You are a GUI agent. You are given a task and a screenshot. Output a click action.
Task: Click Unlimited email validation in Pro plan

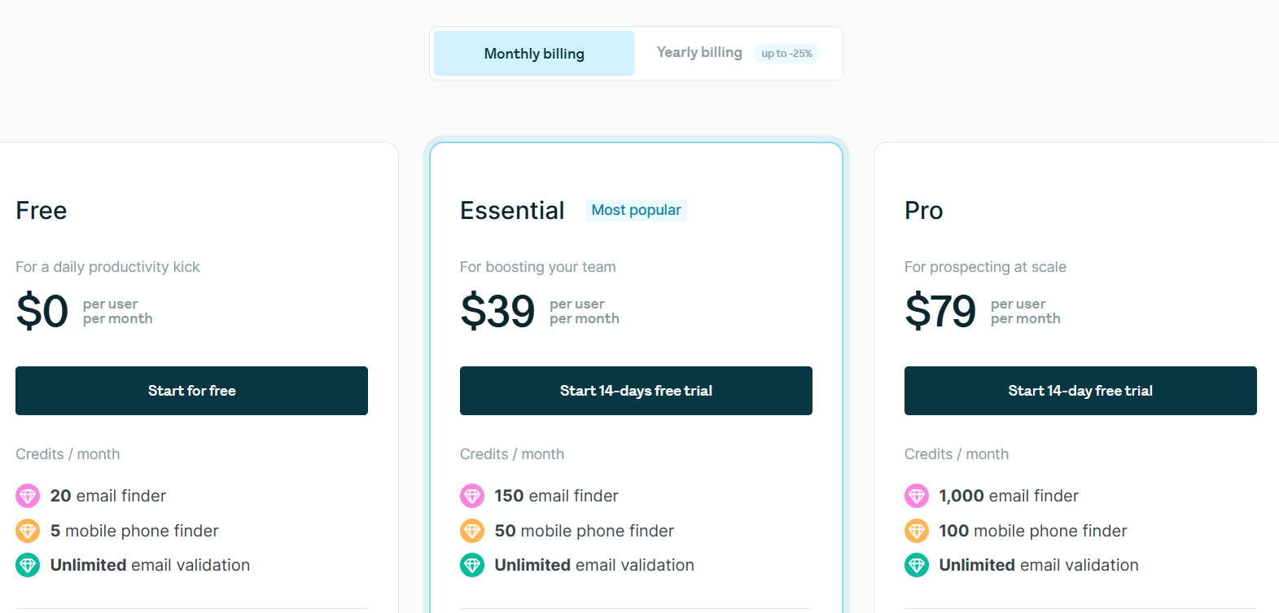(x=1039, y=565)
